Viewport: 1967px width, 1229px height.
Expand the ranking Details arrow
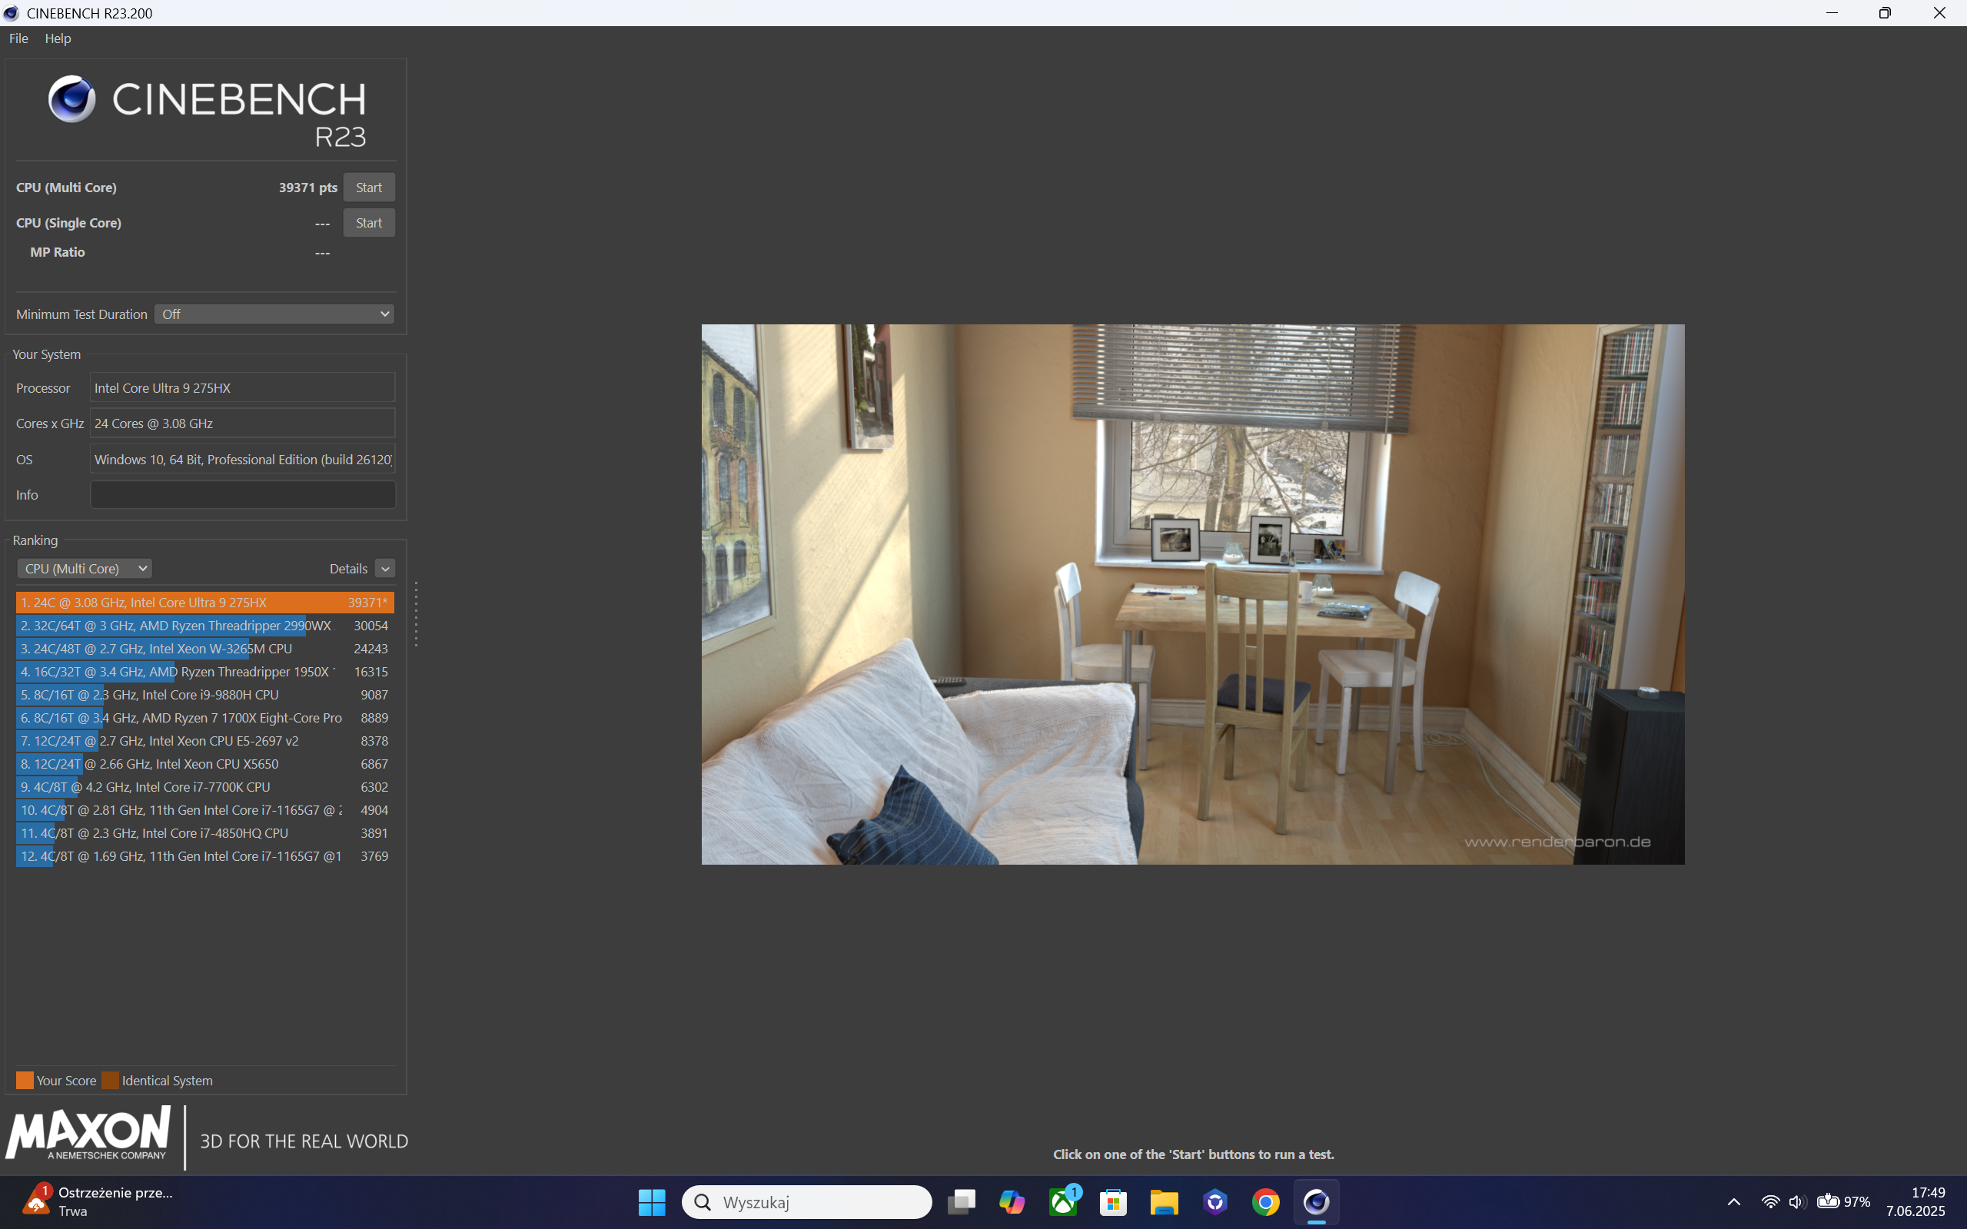(x=385, y=568)
